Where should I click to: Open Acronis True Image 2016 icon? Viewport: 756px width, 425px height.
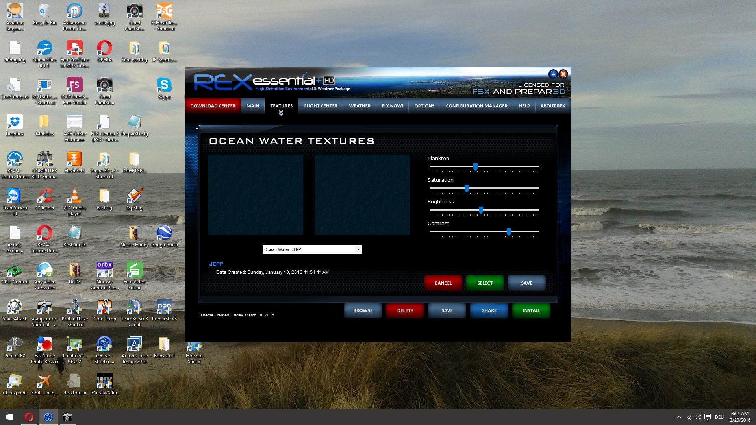(134, 350)
